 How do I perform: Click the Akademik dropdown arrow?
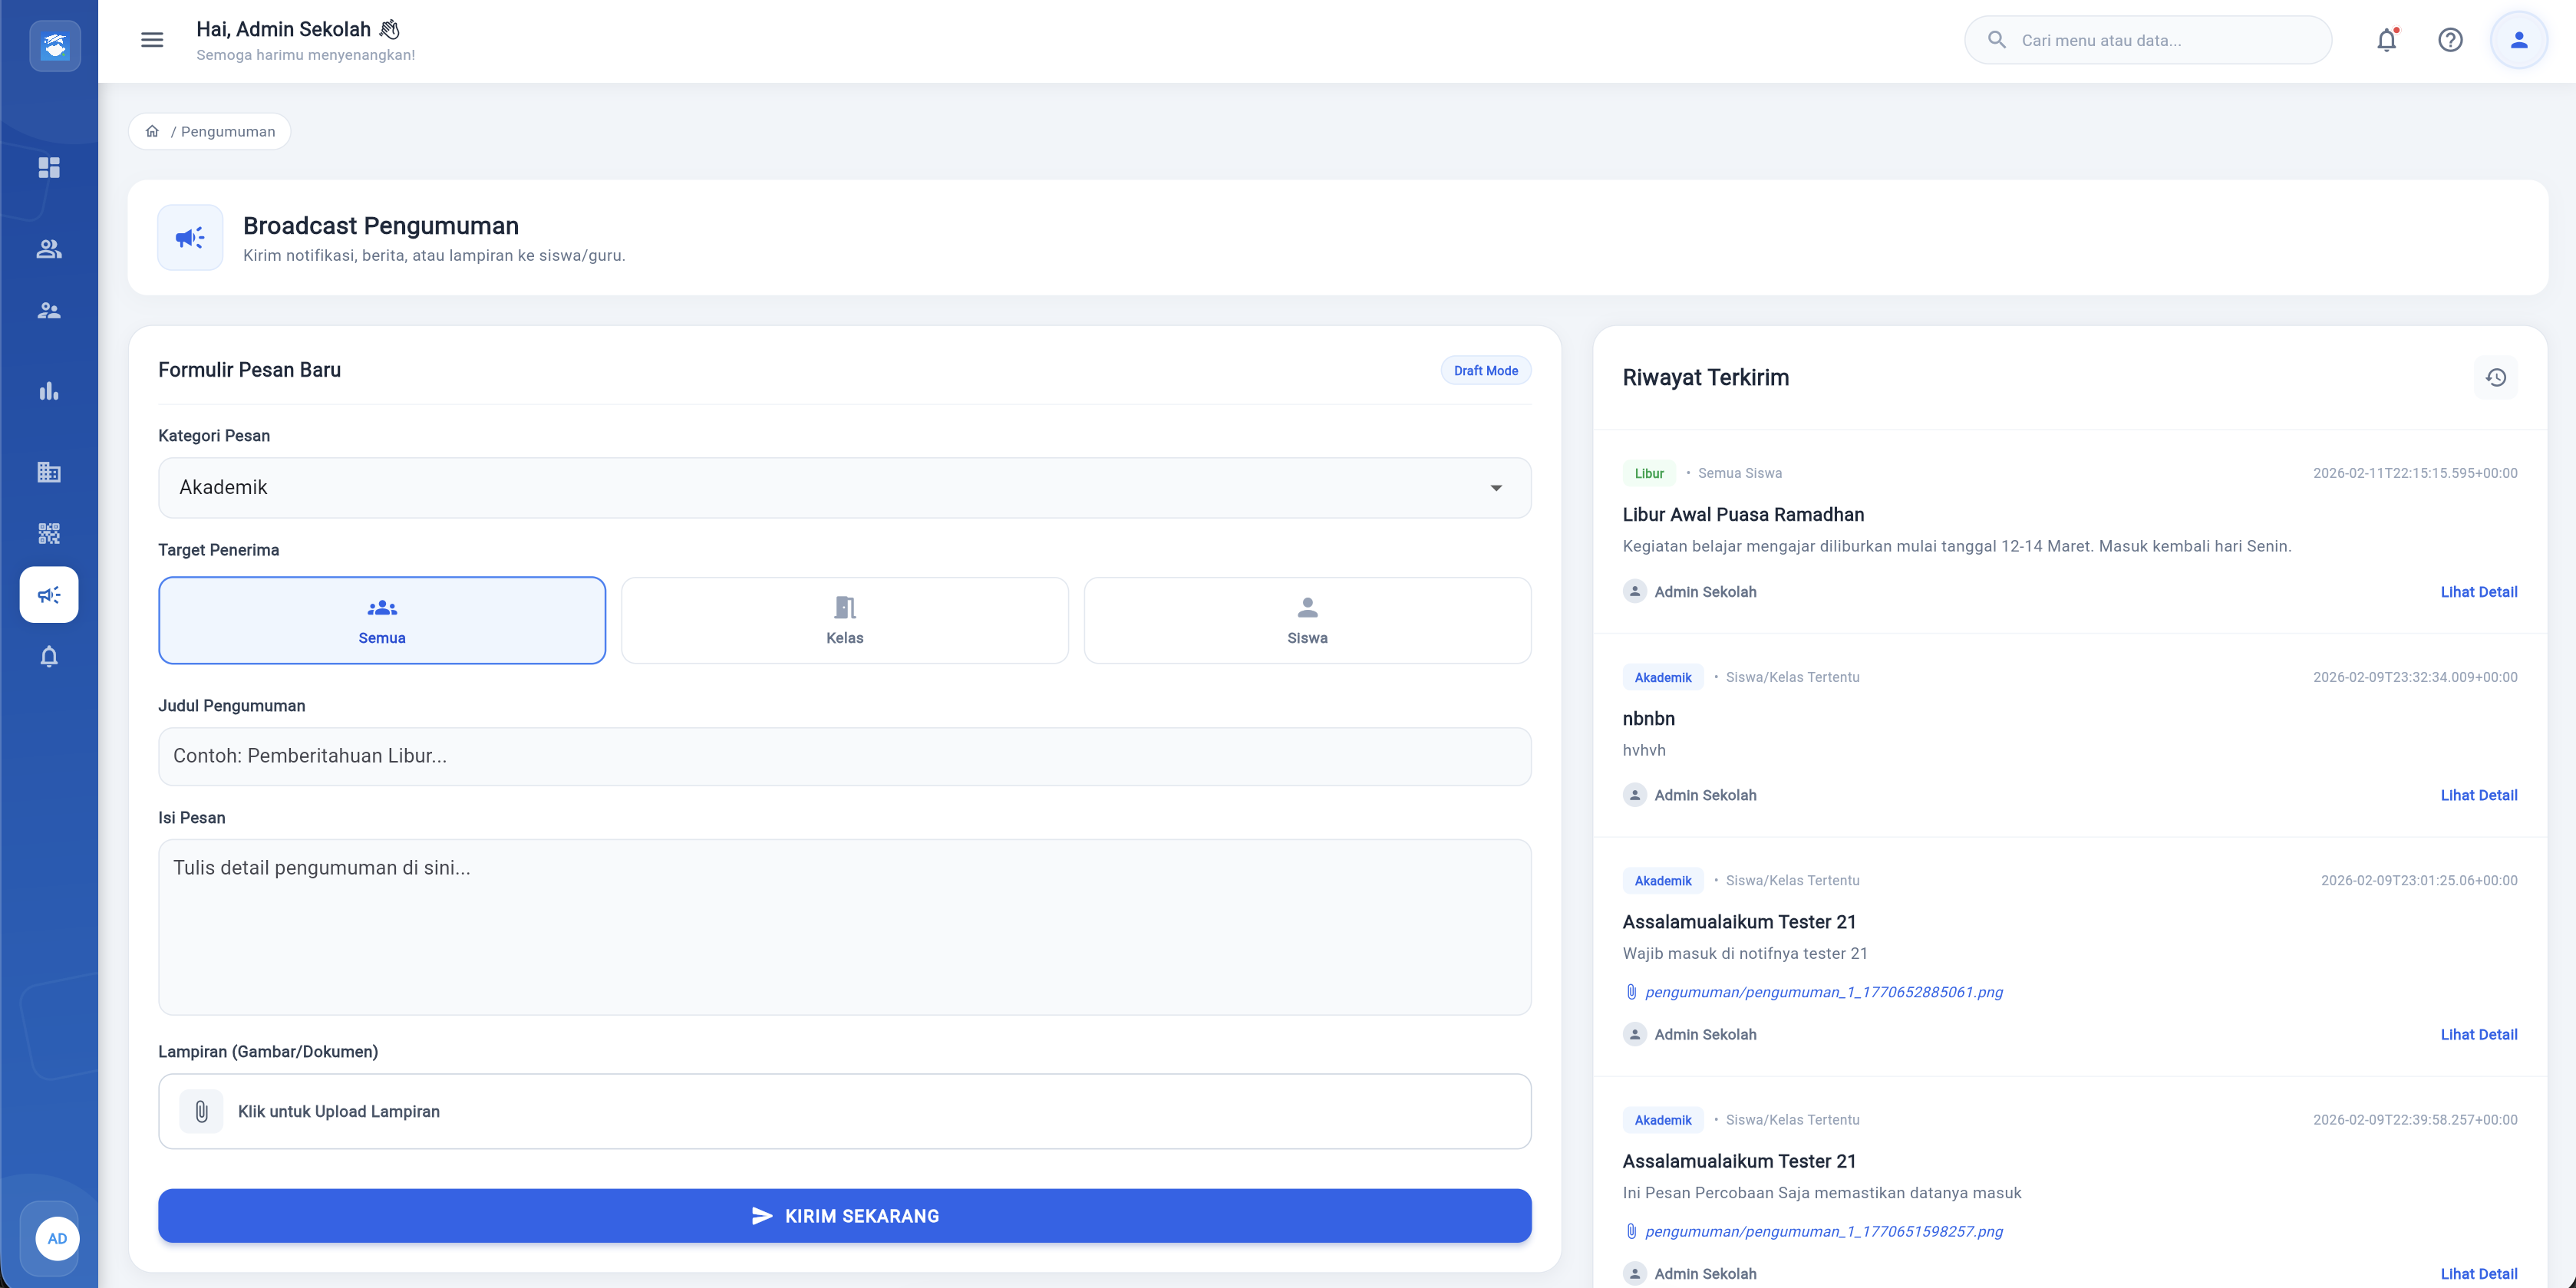[x=1496, y=488]
